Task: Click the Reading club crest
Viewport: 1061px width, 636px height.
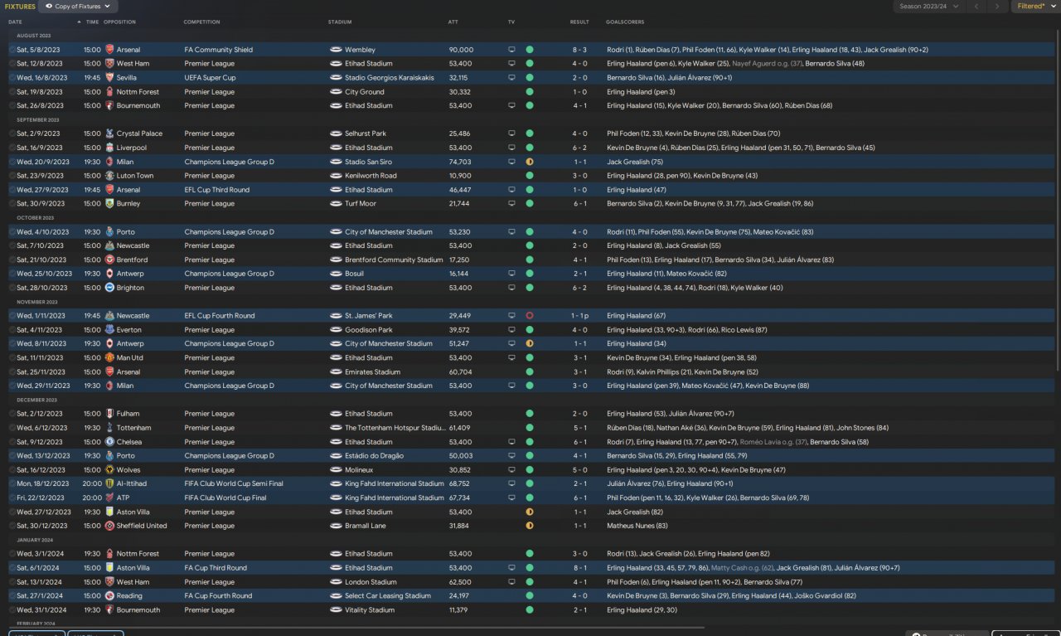Action: click(109, 596)
